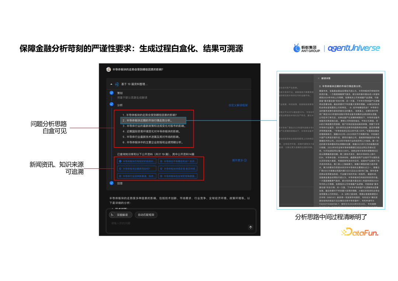
Task: Click the upward send arrow icon
Action: [x=251, y=227]
